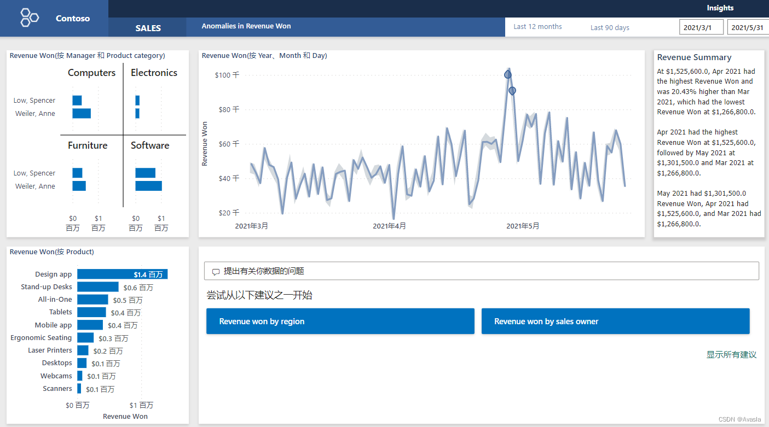Select the Webcams bar
The height and width of the screenshot is (427, 769).
click(x=80, y=376)
